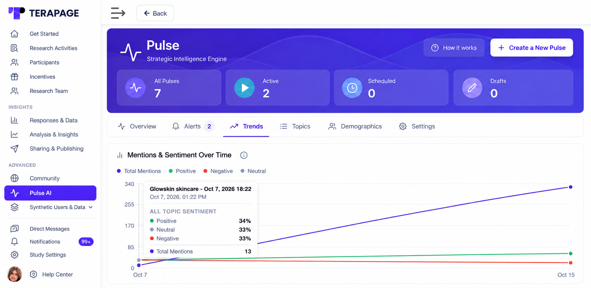Viewport: 591px width, 288px height.
Task: Click the Oct 15 Total Mentions data point
Action: coord(571,187)
